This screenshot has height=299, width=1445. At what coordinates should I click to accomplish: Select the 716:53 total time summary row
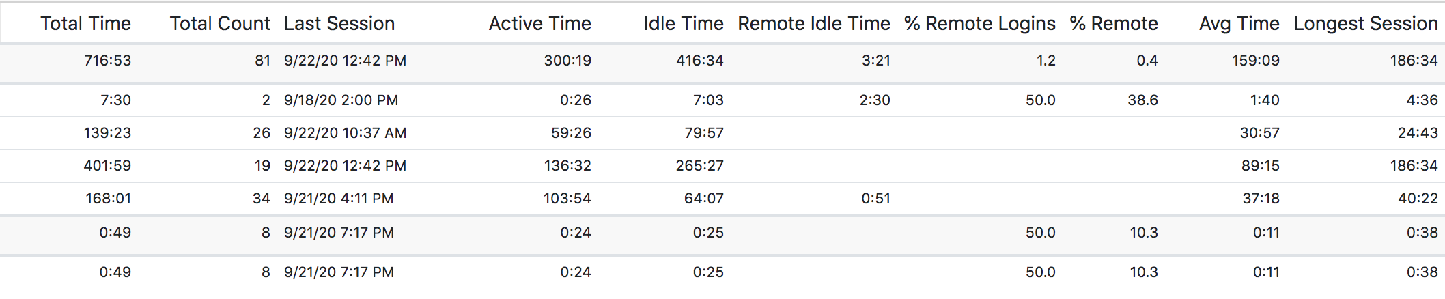[x=722, y=63]
